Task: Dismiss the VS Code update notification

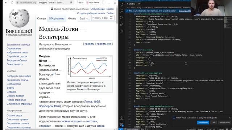Action: (x=230, y=118)
